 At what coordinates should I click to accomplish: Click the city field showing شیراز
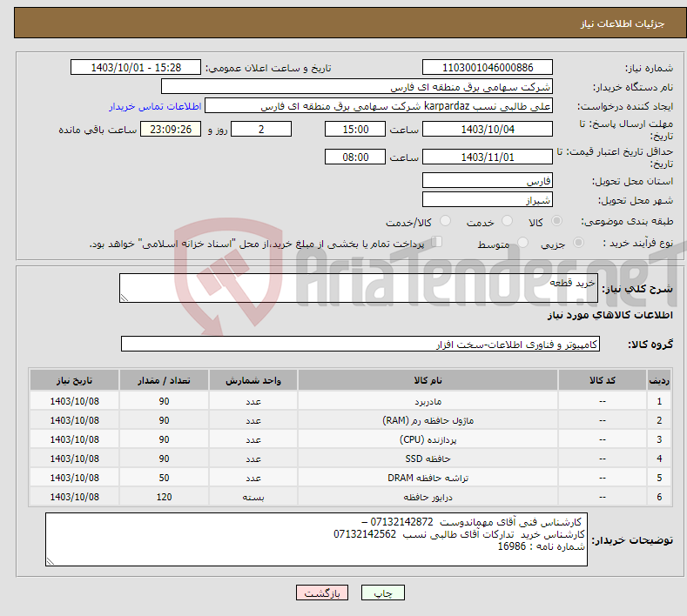coord(488,199)
